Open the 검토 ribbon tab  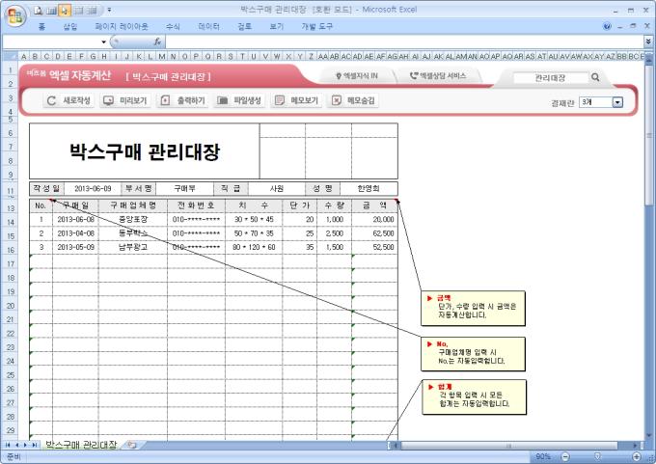point(244,27)
